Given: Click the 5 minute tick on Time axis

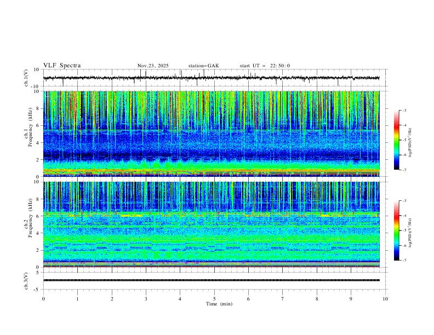Looking at the screenshot, I should [x=214, y=299].
